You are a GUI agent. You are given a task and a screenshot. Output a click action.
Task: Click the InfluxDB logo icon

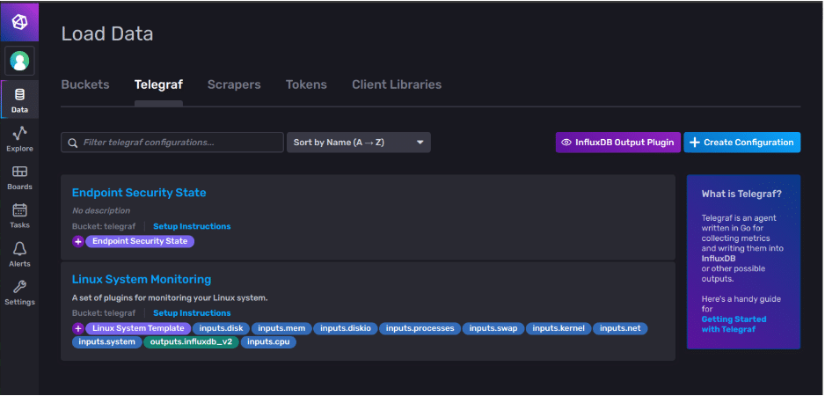click(x=19, y=22)
